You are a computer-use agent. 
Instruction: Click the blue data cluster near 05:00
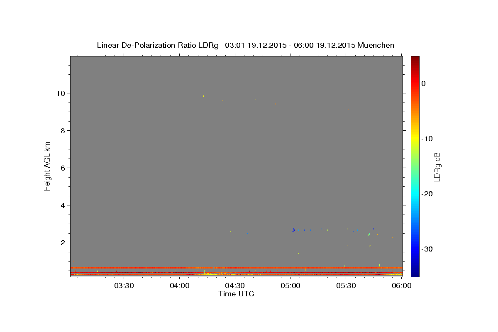point(293,229)
